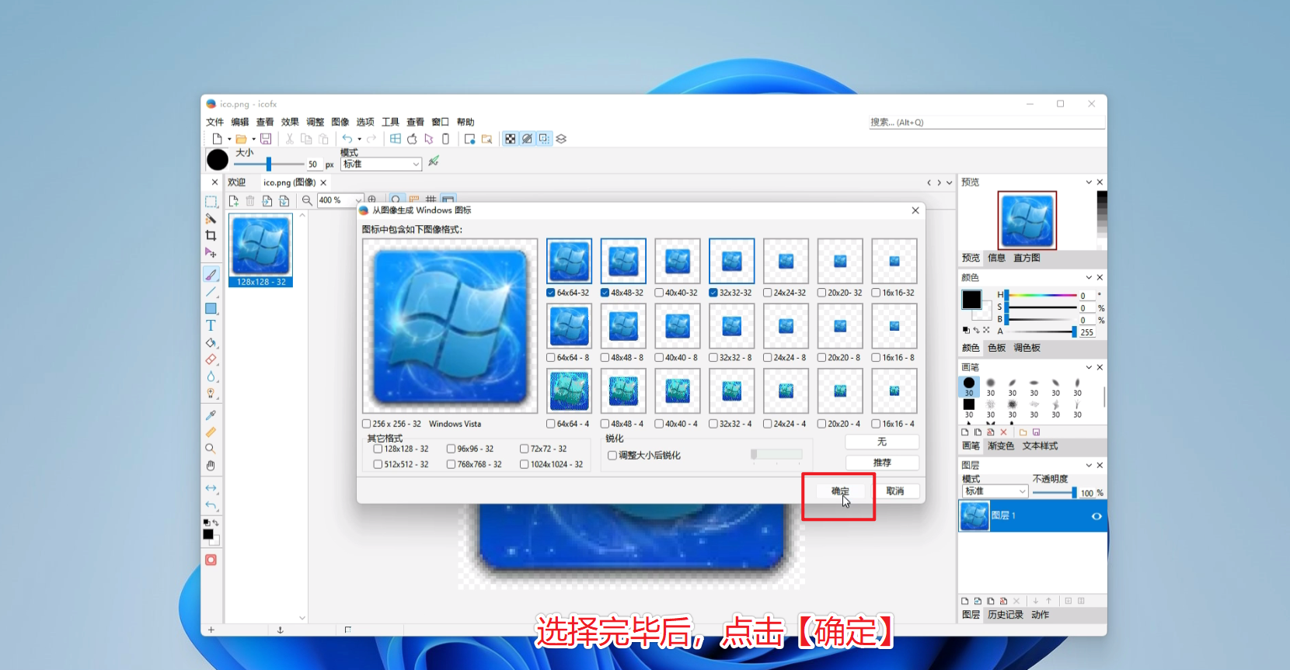Uncheck the 64x64-32 format checkbox
The image size is (1290, 670).
pyautogui.click(x=551, y=293)
